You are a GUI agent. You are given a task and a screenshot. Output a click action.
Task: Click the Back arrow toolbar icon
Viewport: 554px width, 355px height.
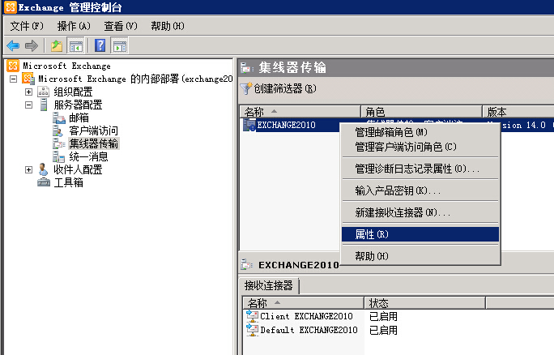[13, 45]
